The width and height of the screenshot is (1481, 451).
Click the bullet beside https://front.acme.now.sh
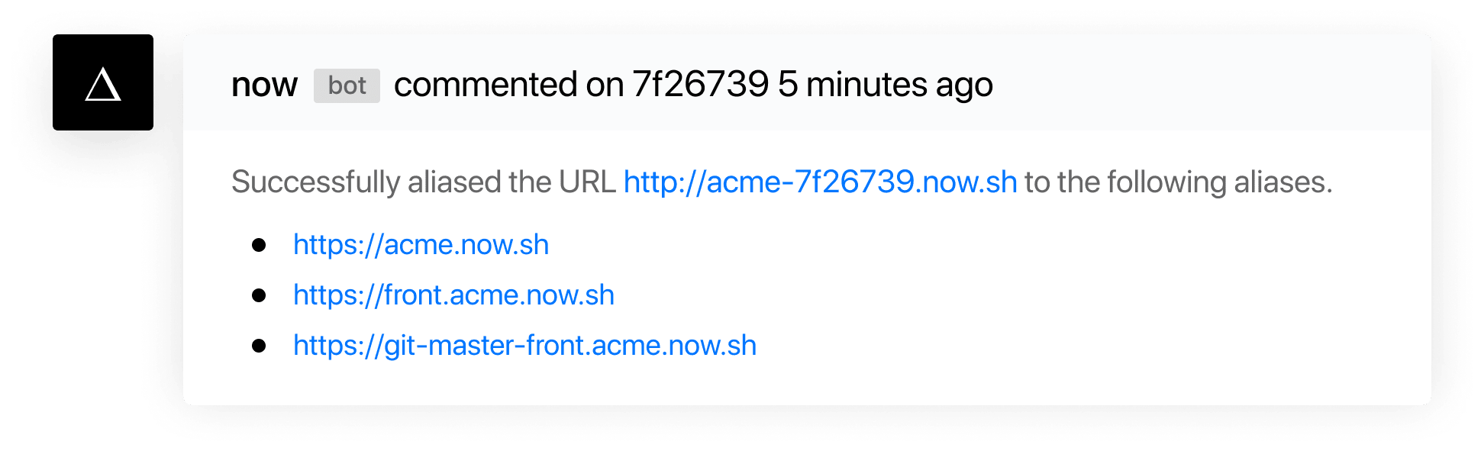tap(259, 295)
